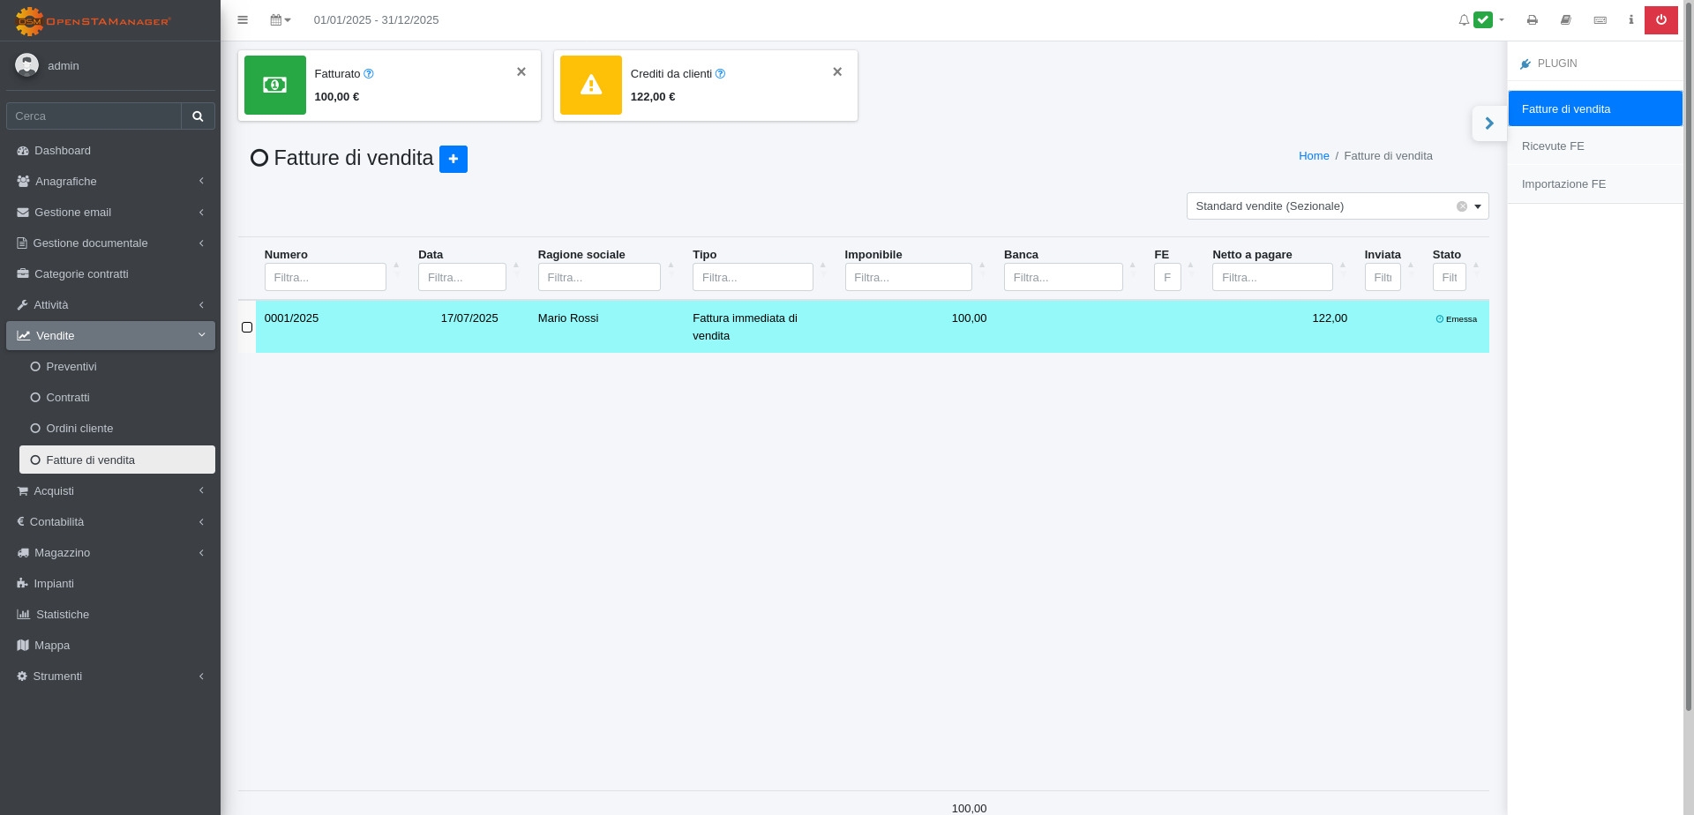This screenshot has height=815, width=1694.
Task: Open the calendar date range picker
Action: [x=280, y=20]
